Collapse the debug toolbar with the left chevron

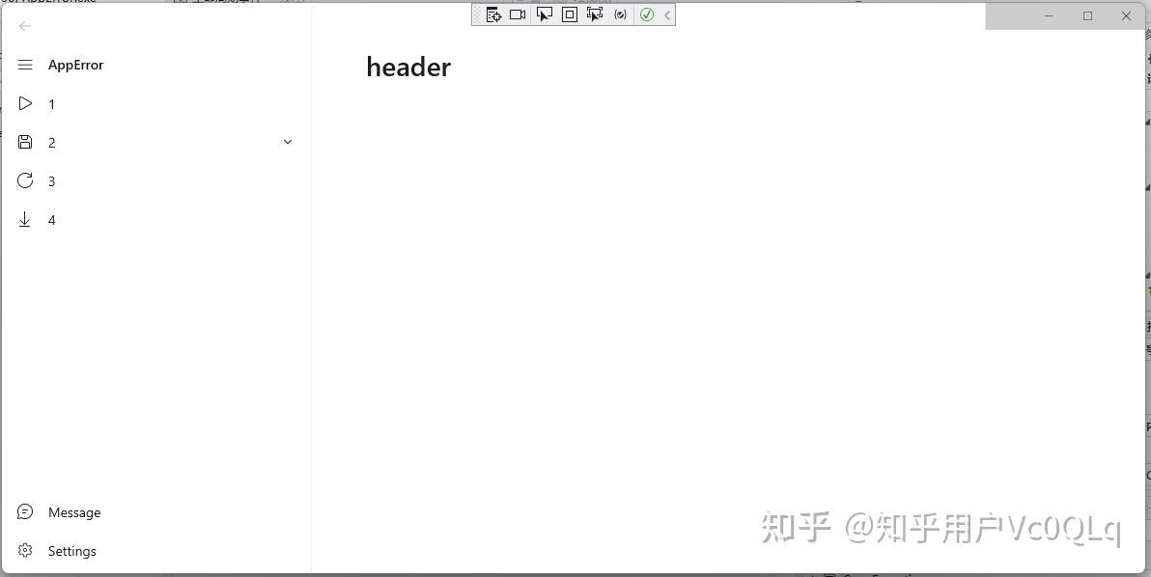click(666, 14)
